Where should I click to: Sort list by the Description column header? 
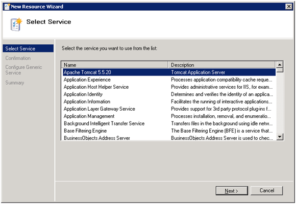pos(221,65)
